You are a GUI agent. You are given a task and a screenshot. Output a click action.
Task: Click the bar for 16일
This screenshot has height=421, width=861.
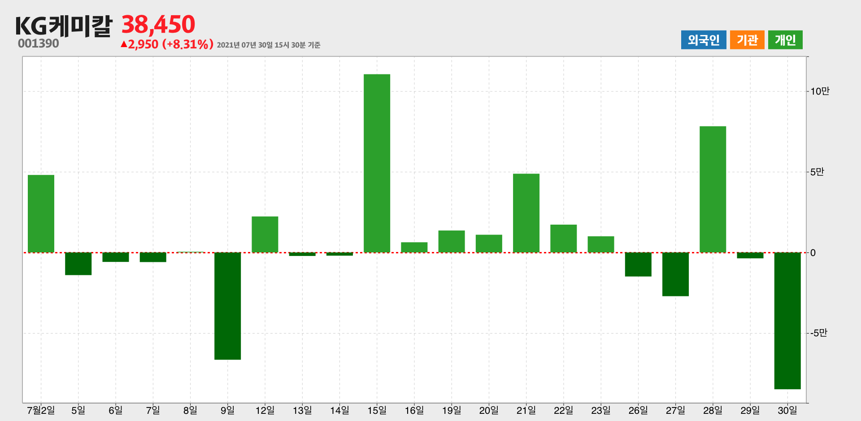414,247
